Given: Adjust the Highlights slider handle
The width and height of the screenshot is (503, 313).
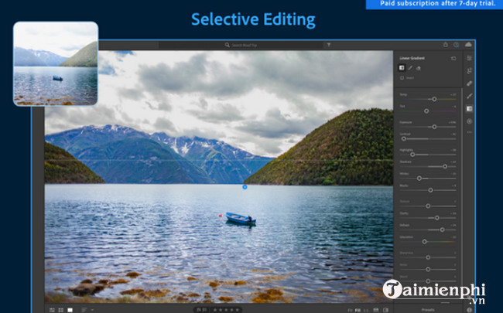Looking at the screenshot, I should 412,155.
